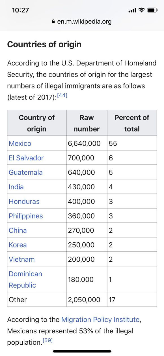This screenshot has width=164, height=356.
Task: Open the China article link
Action: 18,230
